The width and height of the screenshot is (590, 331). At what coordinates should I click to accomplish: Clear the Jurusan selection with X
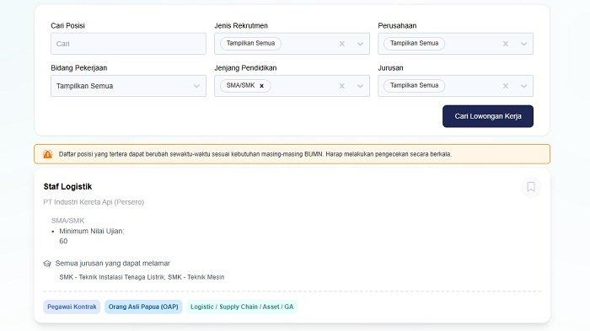pyautogui.click(x=506, y=86)
